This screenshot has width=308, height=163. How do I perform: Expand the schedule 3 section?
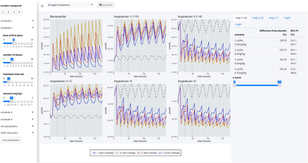click(x=17, y=112)
